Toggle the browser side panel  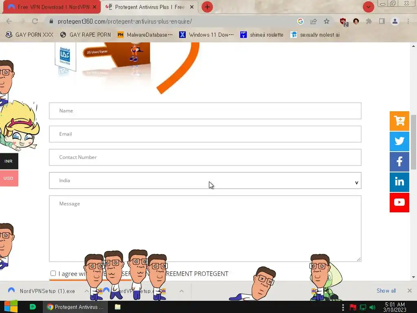[x=382, y=21]
